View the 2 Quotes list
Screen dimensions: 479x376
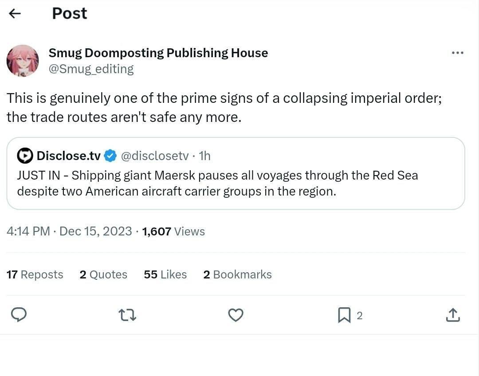pyautogui.click(x=103, y=274)
